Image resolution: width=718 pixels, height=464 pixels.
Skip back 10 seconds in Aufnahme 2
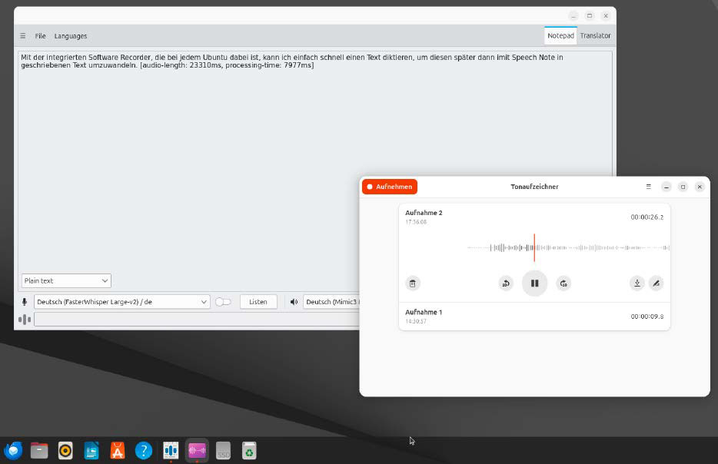(x=506, y=283)
